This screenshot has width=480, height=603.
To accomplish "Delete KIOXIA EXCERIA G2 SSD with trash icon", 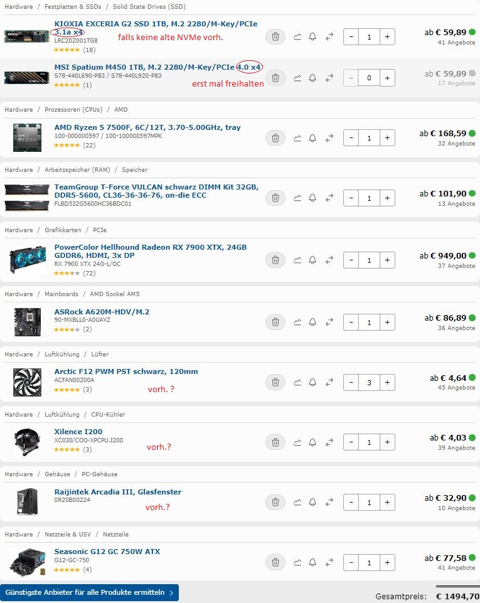I will point(275,36).
